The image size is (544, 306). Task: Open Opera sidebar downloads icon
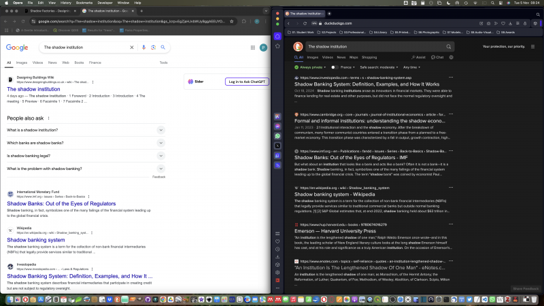pos(277,257)
